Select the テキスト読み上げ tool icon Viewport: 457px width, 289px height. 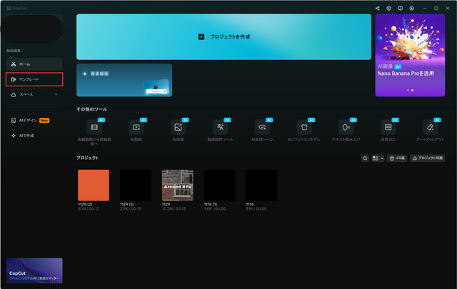346,128
